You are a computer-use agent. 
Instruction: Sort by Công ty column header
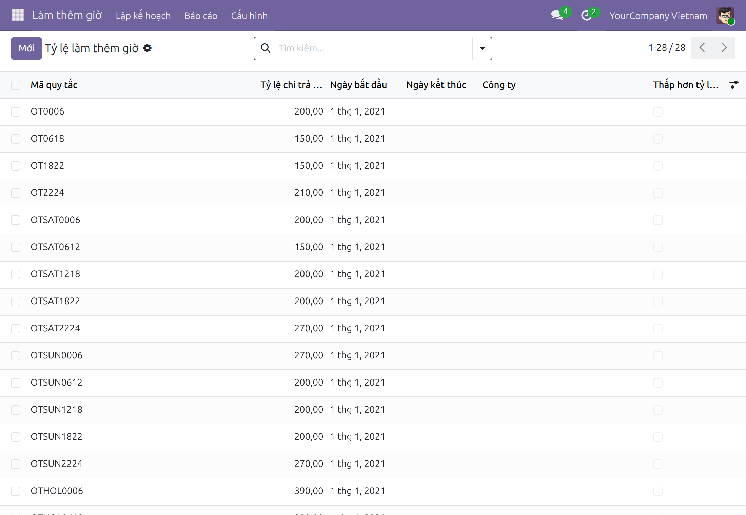[x=499, y=85]
